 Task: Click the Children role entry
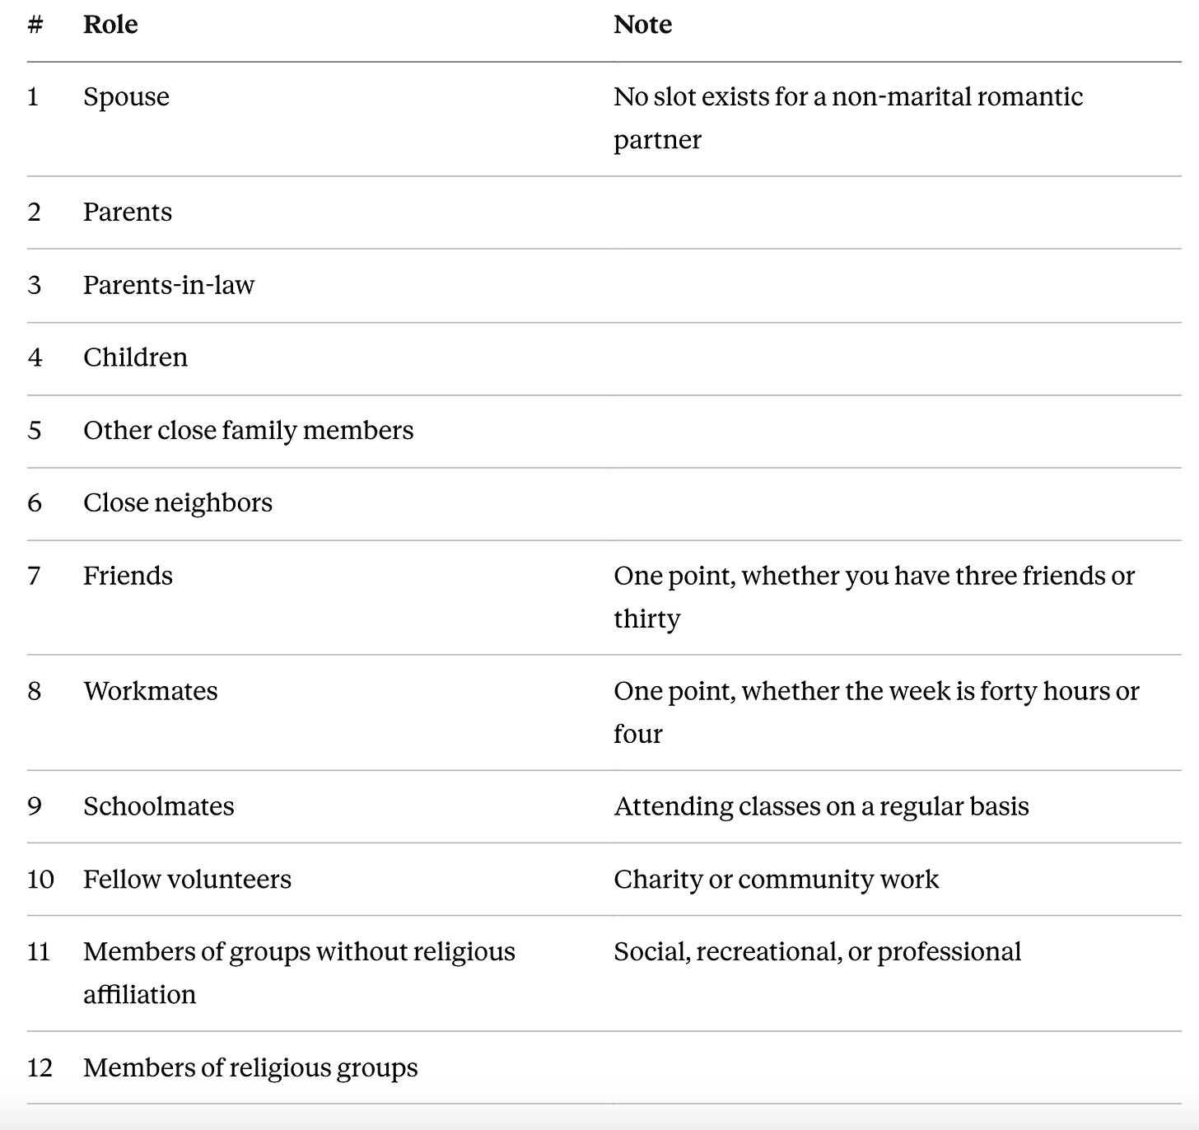pyautogui.click(x=135, y=357)
